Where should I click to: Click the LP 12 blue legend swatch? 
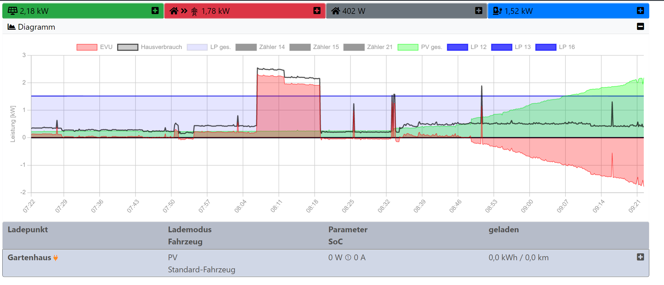(x=457, y=47)
